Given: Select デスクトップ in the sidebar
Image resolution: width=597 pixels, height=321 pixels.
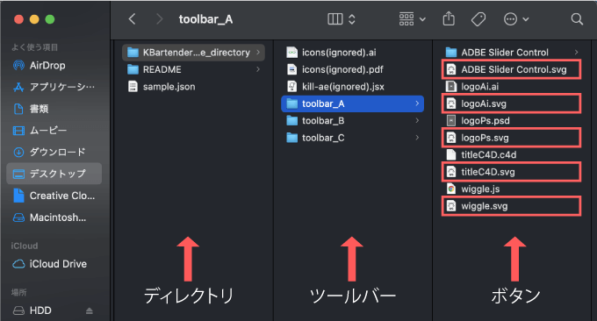Looking at the screenshot, I should tap(54, 174).
